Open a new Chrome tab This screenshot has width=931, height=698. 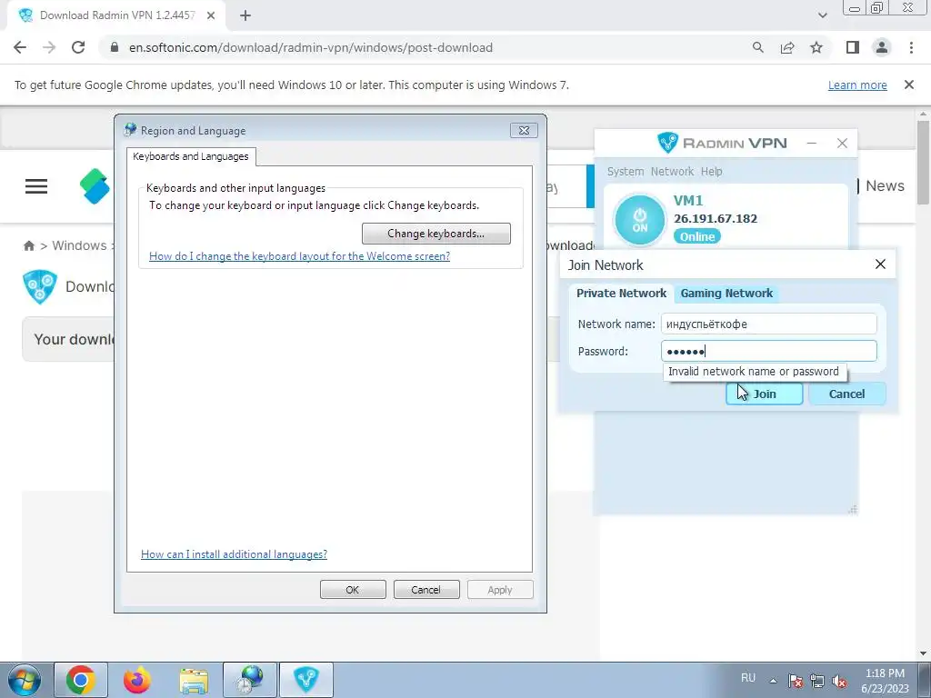(245, 15)
